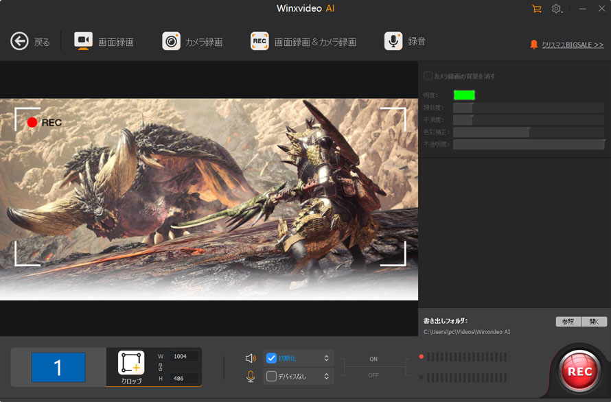611x402 pixels.
Task: Open the settings gear icon
Action: coord(556,9)
